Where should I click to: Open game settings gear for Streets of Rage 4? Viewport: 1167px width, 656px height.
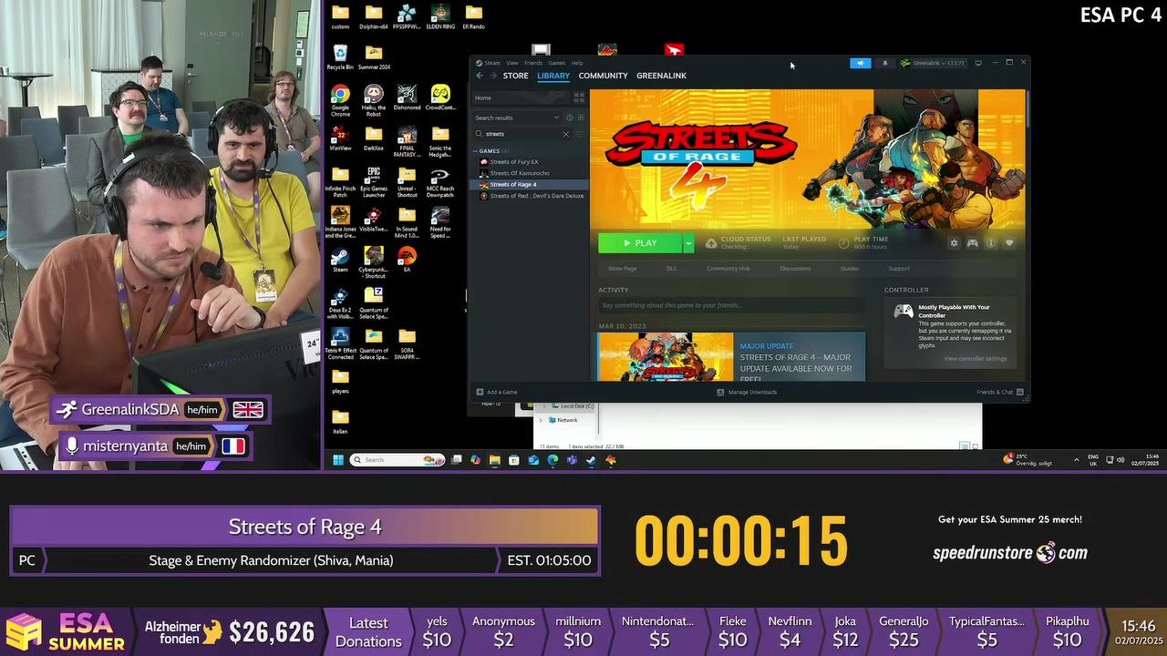pyautogui.click(x=954, y=243)
